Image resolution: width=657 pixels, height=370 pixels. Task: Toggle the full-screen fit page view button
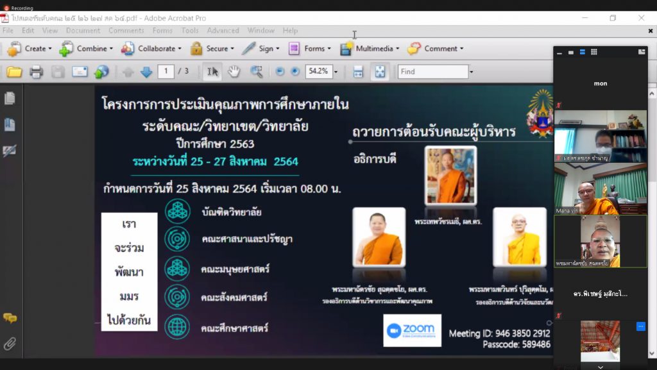coord(380,72)
